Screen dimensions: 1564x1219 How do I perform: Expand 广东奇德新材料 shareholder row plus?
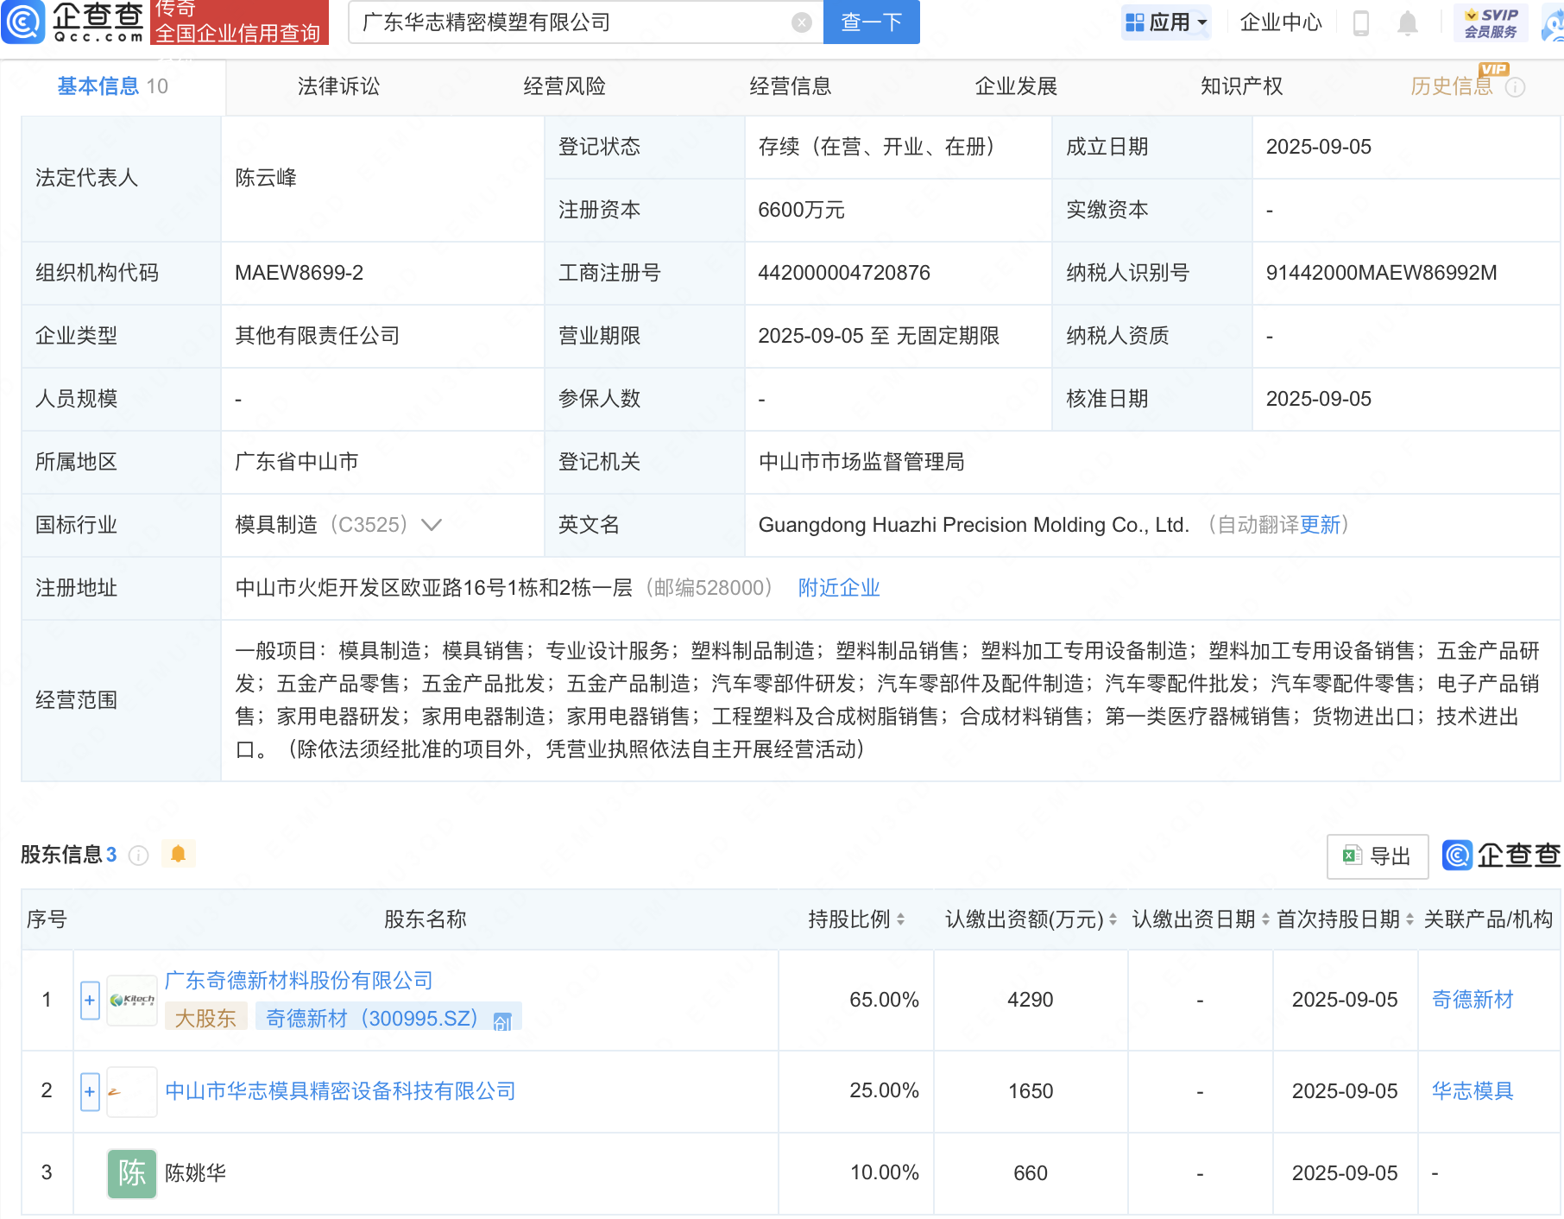(90, 1001)
